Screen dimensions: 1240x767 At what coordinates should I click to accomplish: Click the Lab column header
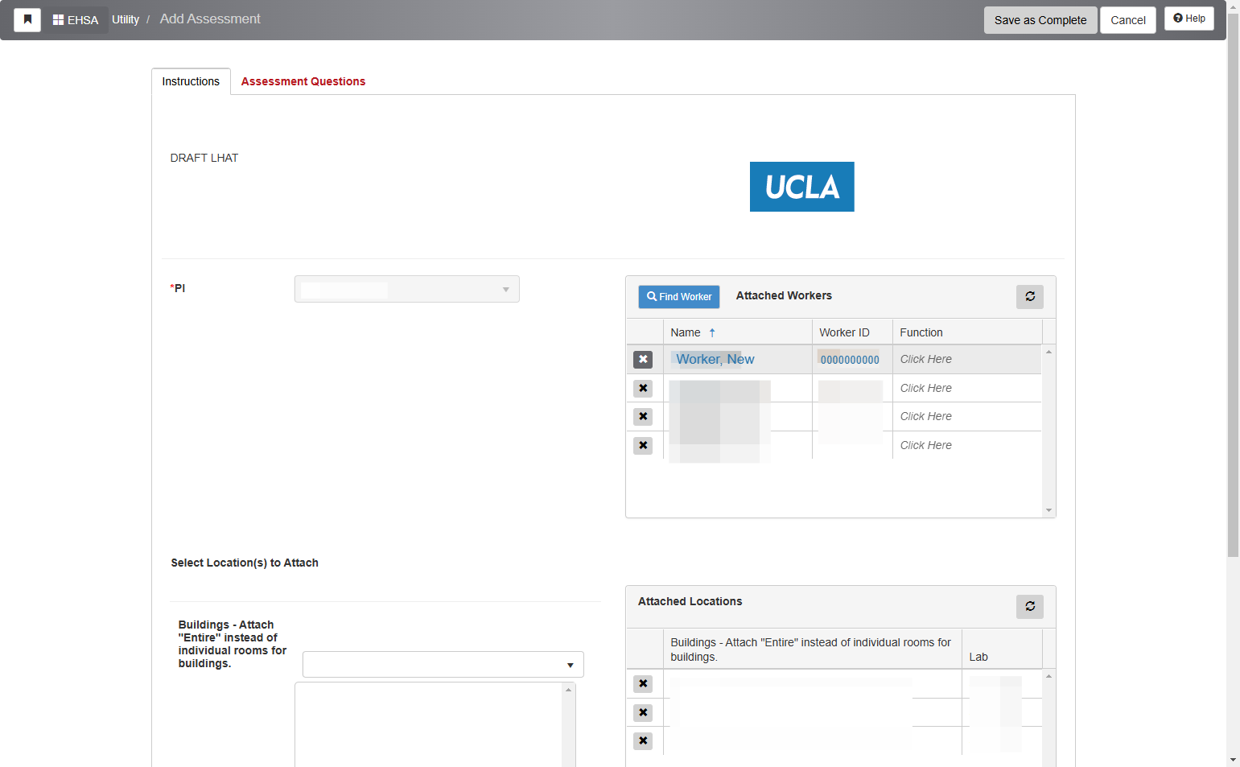pos(1002,649)
